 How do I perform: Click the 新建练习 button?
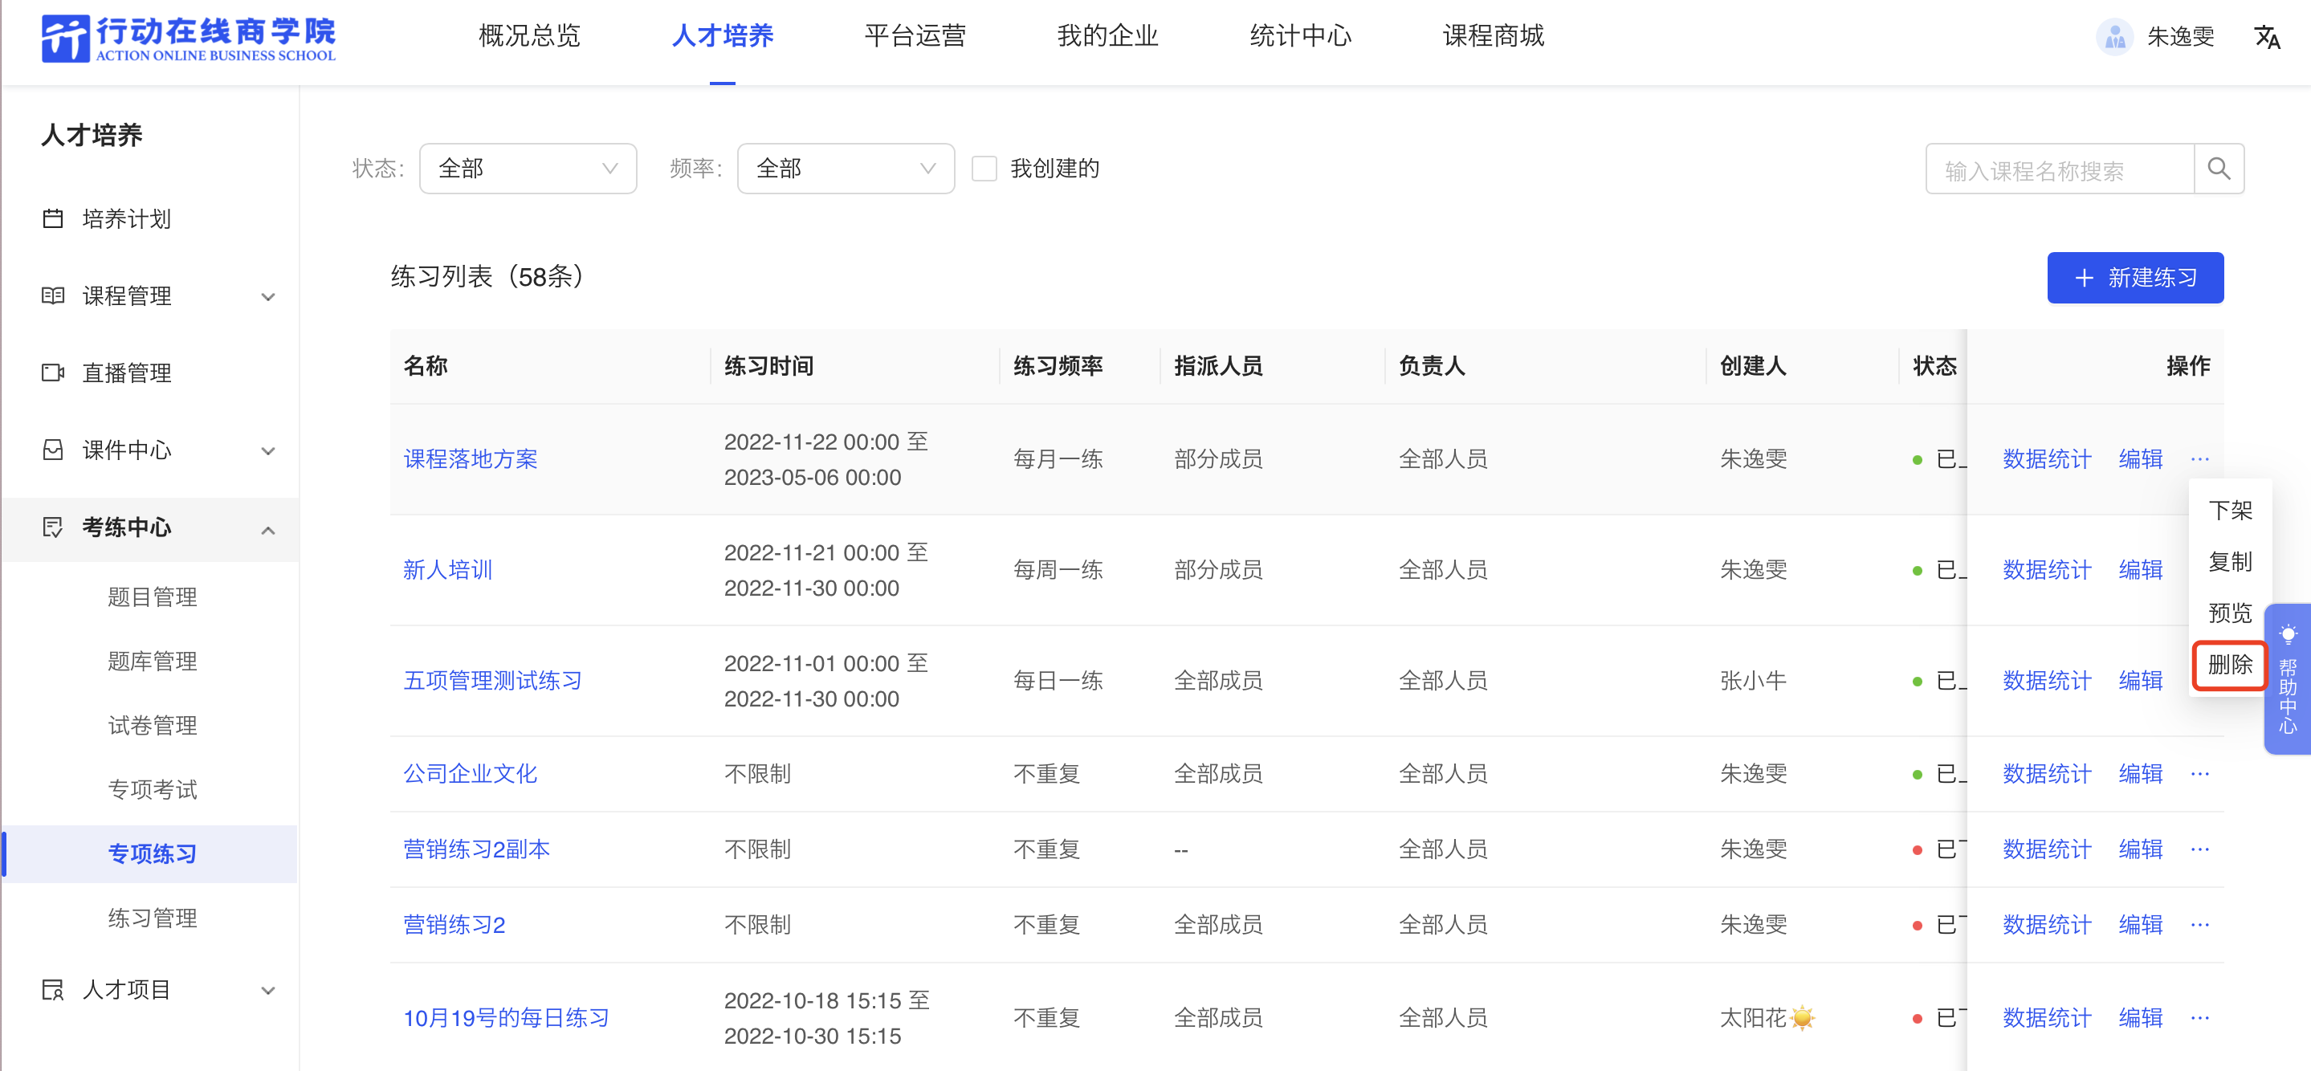click(2135, 278)
